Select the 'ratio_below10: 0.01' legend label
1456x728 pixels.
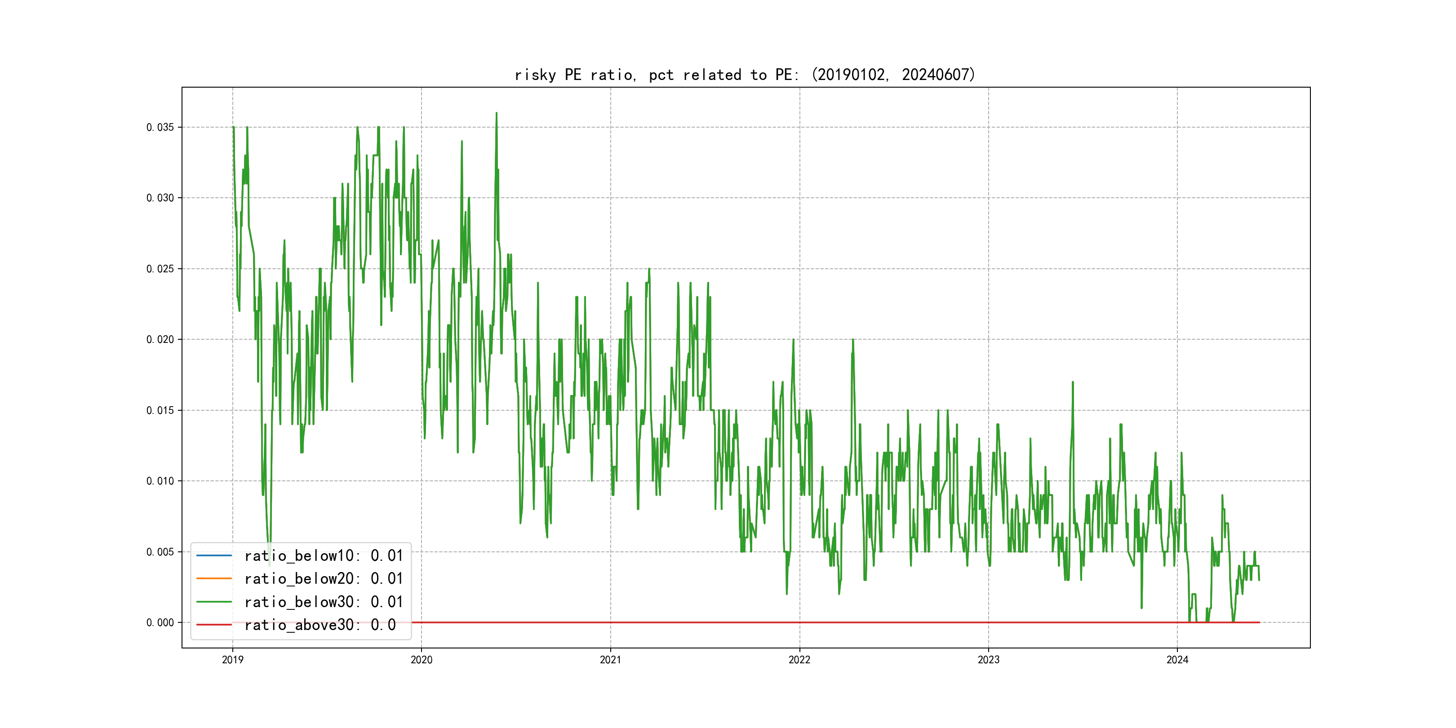pos(323,555)
